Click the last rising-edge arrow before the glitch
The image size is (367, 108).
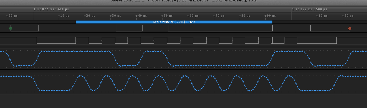pos(258,41)
